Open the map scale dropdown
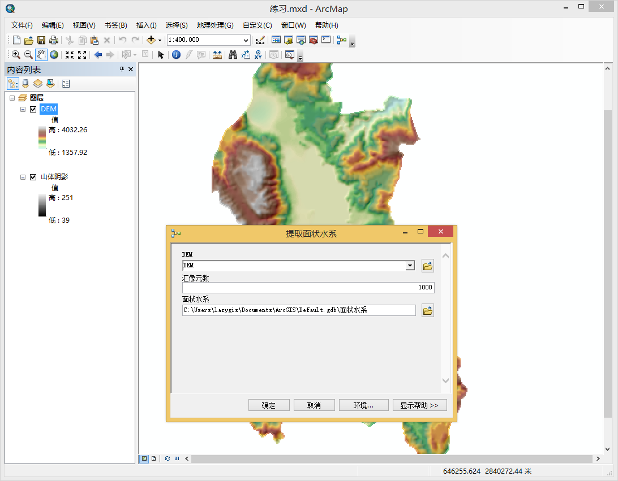This screenshot has width=618, height=481. pos(246,40)
